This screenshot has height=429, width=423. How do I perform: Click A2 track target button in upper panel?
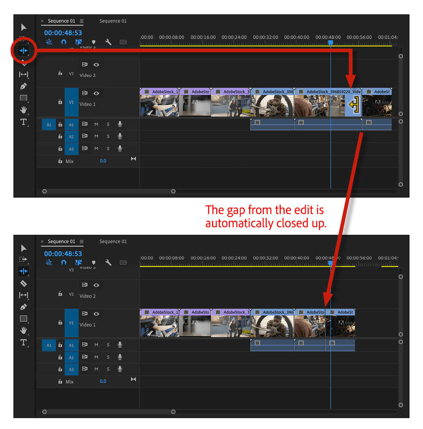[71, 137]
